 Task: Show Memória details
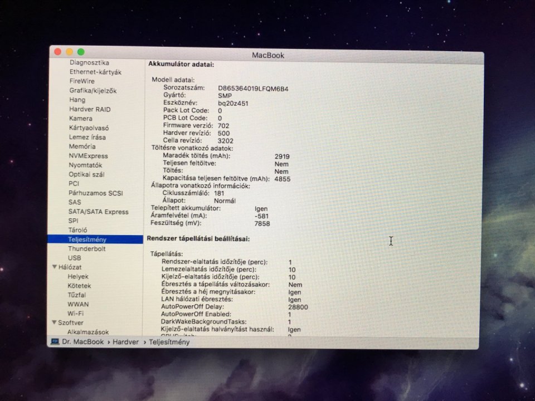click(82, 146)
